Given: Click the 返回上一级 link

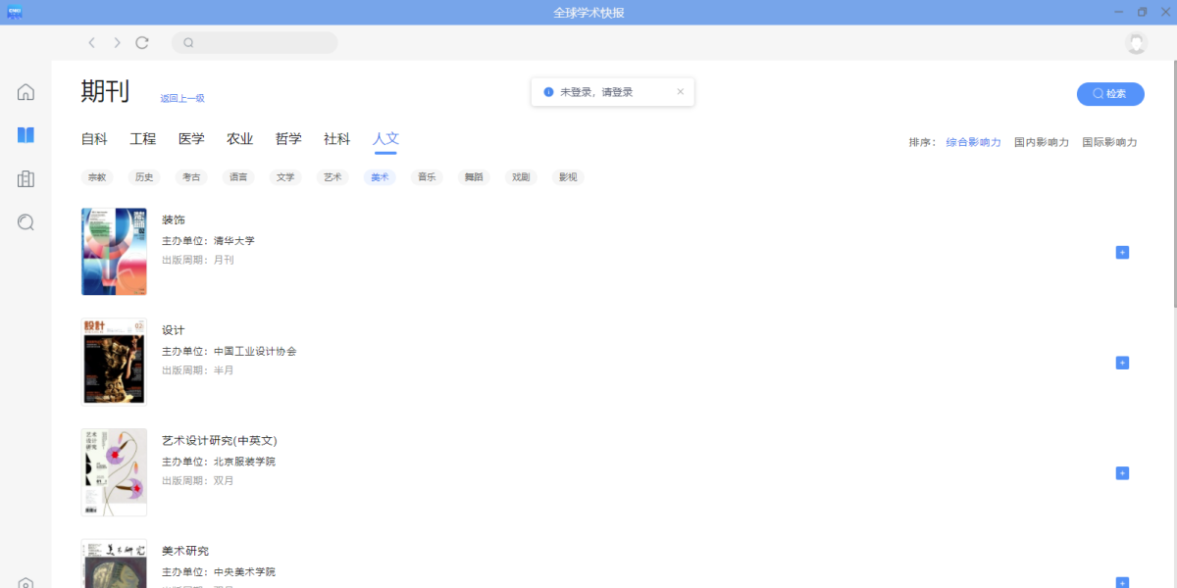Looking at the screenshot, I should [182, 98].
